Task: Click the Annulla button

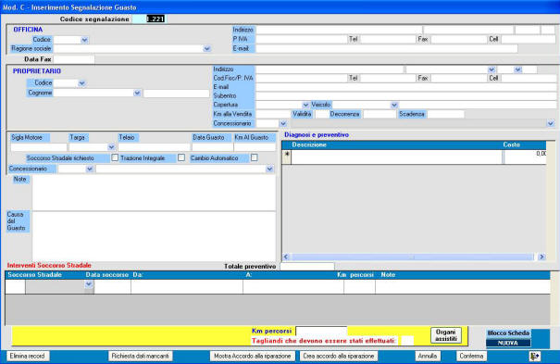Action: [x=428, y=357]
